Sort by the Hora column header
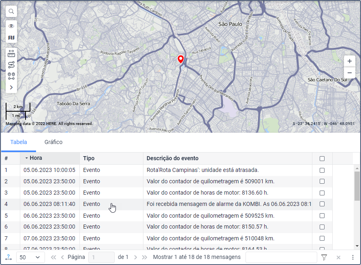The width and height of the screenshot is (361, 265). pos(50,158)
